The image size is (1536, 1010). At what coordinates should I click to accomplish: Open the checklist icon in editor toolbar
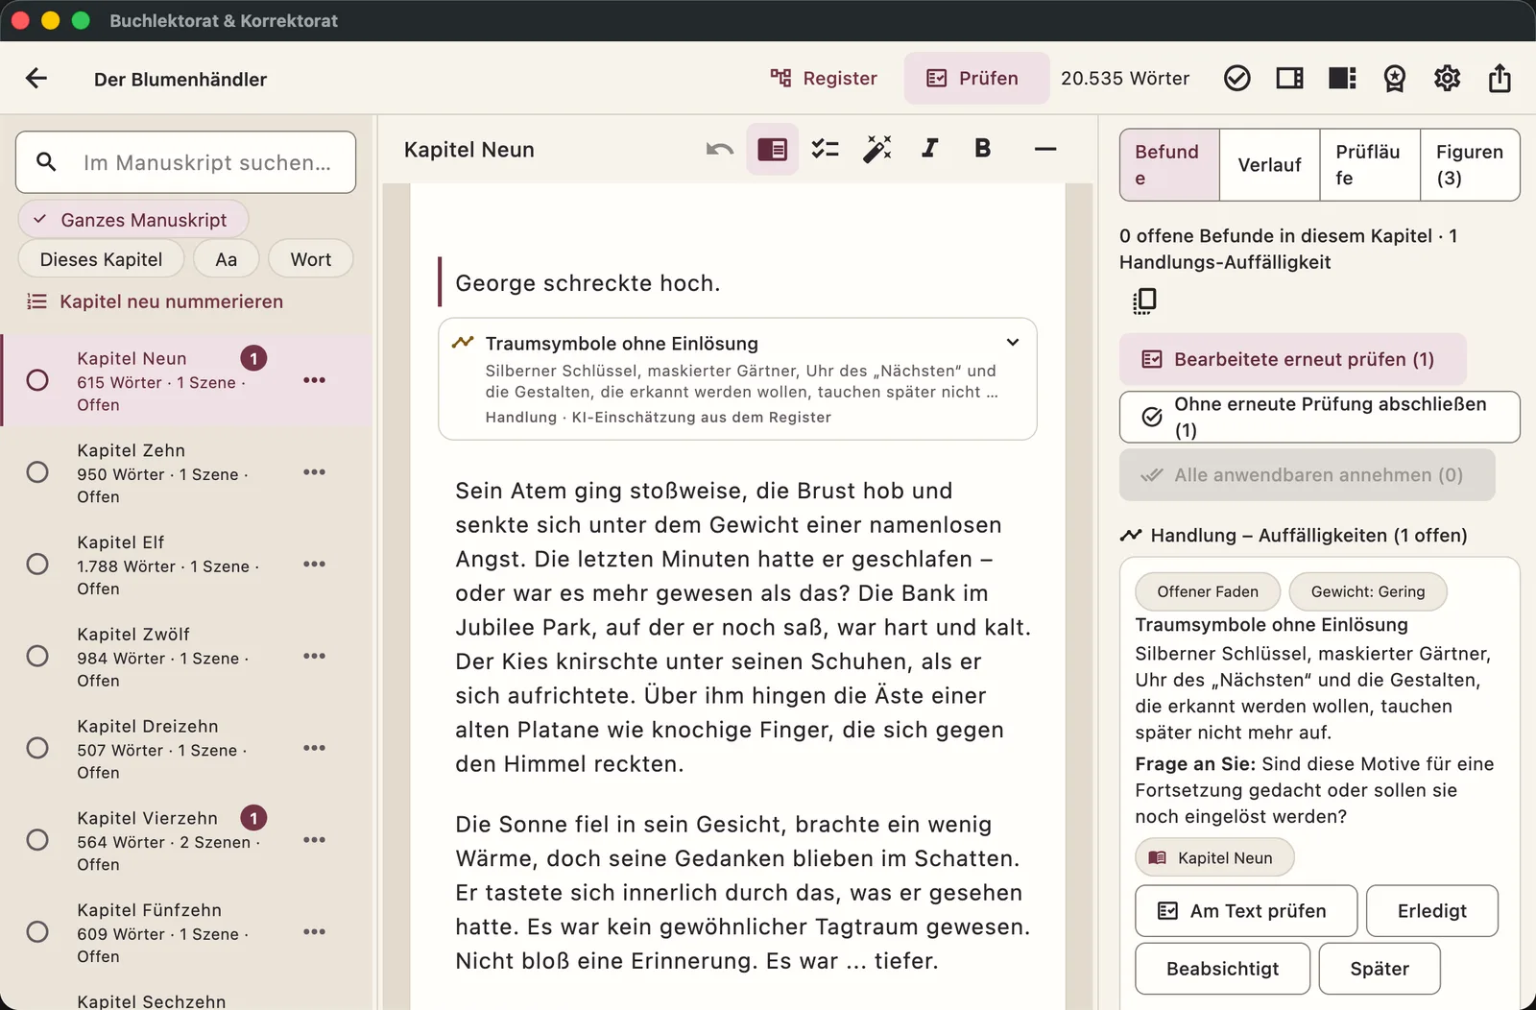point(825,149)
